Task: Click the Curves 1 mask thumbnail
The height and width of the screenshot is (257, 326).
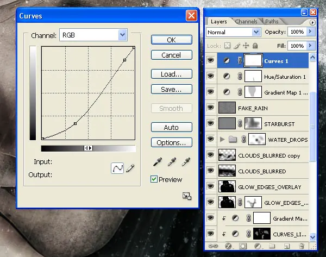Action: coord(253,60)
